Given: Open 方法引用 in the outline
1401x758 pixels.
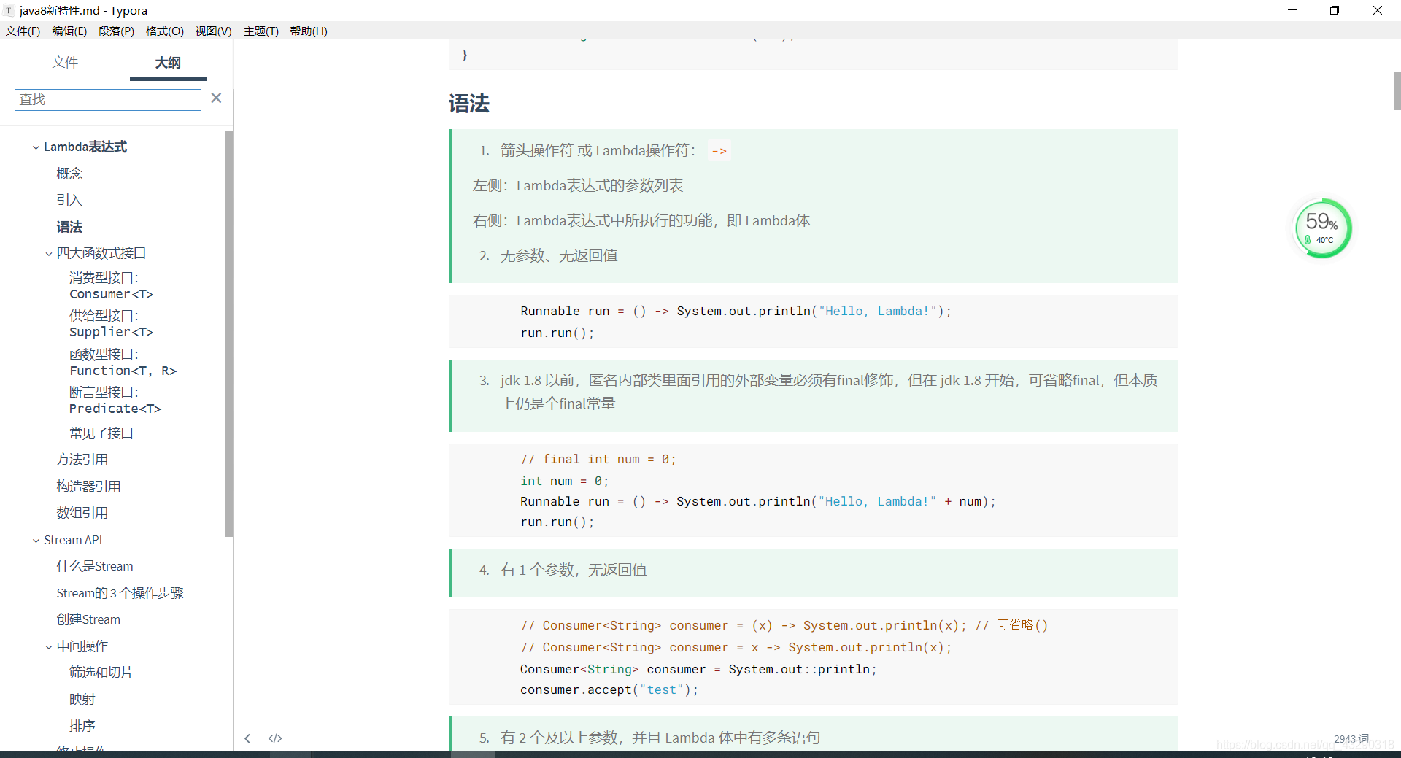Looking at the screenshot, I should click(82, 460).
